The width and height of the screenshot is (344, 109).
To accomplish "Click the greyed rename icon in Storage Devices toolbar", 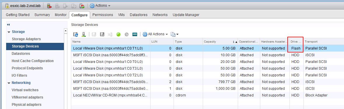I will (110, 34).
